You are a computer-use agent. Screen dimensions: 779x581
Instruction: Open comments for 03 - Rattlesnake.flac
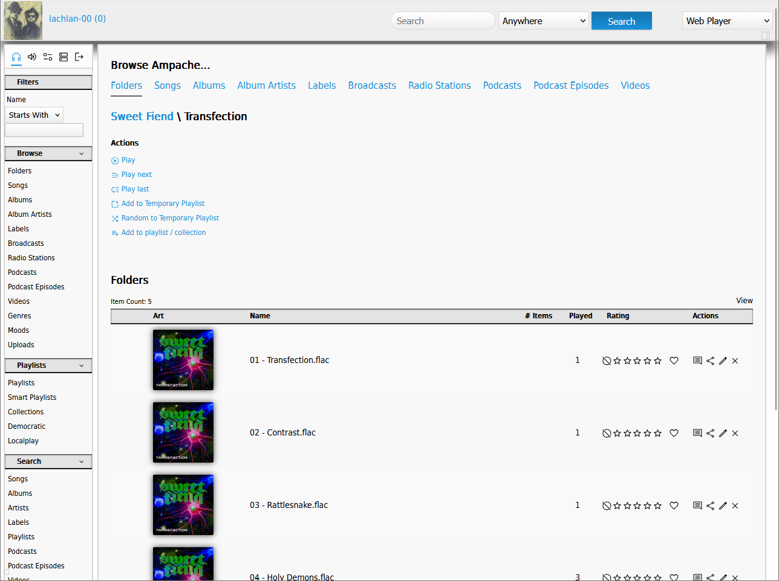[x=697, y=506]
